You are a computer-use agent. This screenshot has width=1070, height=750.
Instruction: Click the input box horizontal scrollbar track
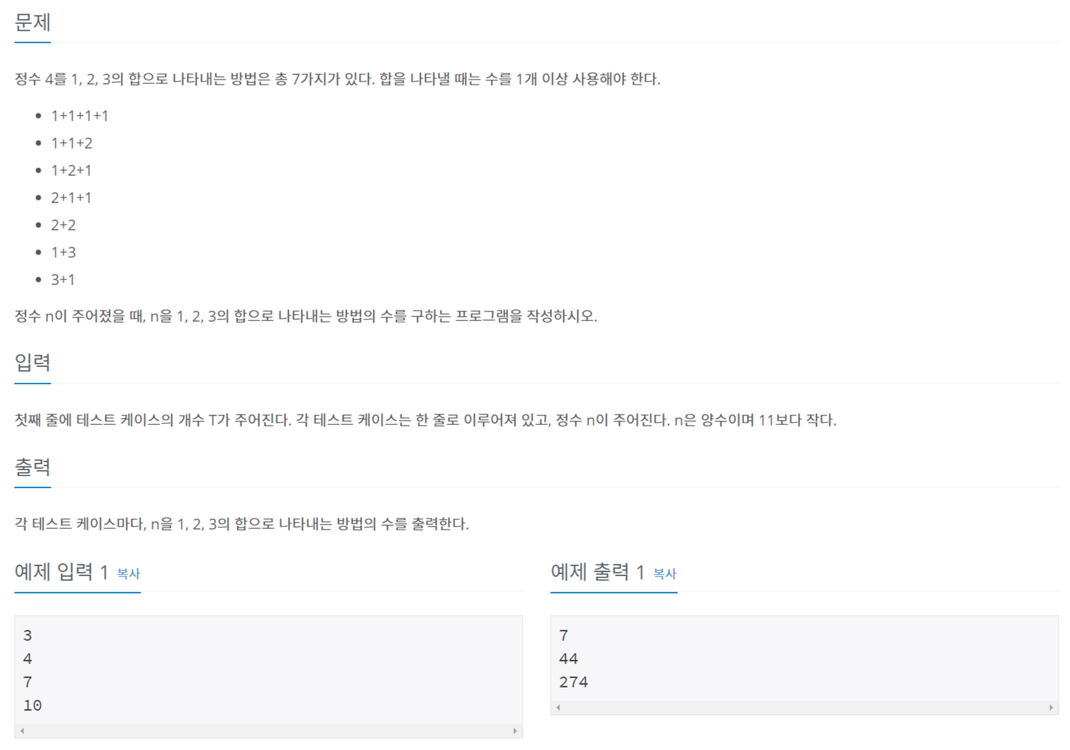pos(269,731)
